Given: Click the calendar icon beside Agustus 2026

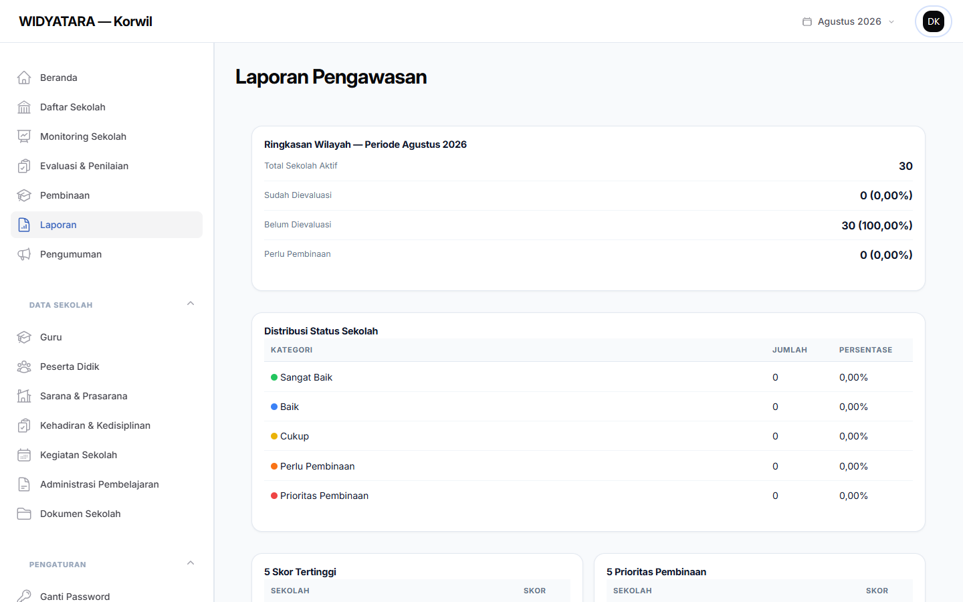Looking at the screenshot, I should point(807,21).
